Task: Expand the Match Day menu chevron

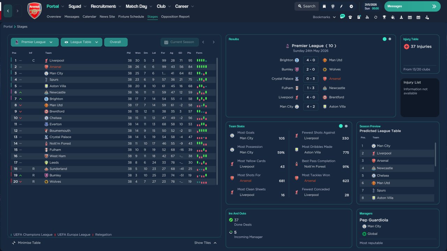Action: [151, 6]
